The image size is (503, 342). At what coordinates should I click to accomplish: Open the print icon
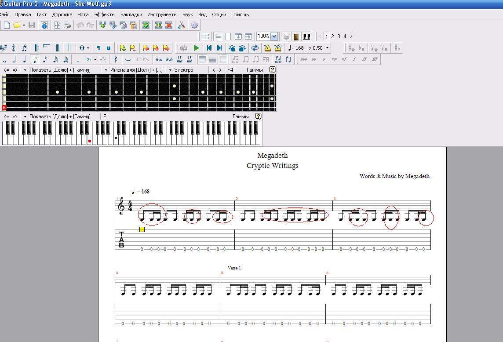pos(67,25)
